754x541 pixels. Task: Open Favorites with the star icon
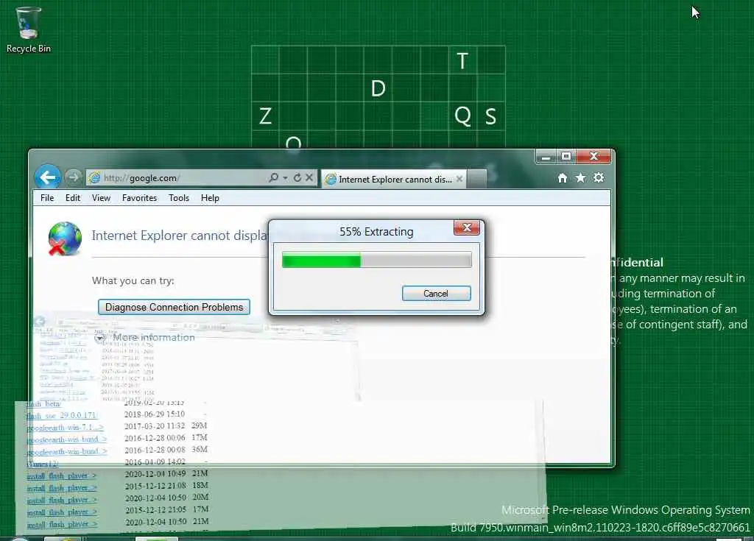(x=580, y=178)
